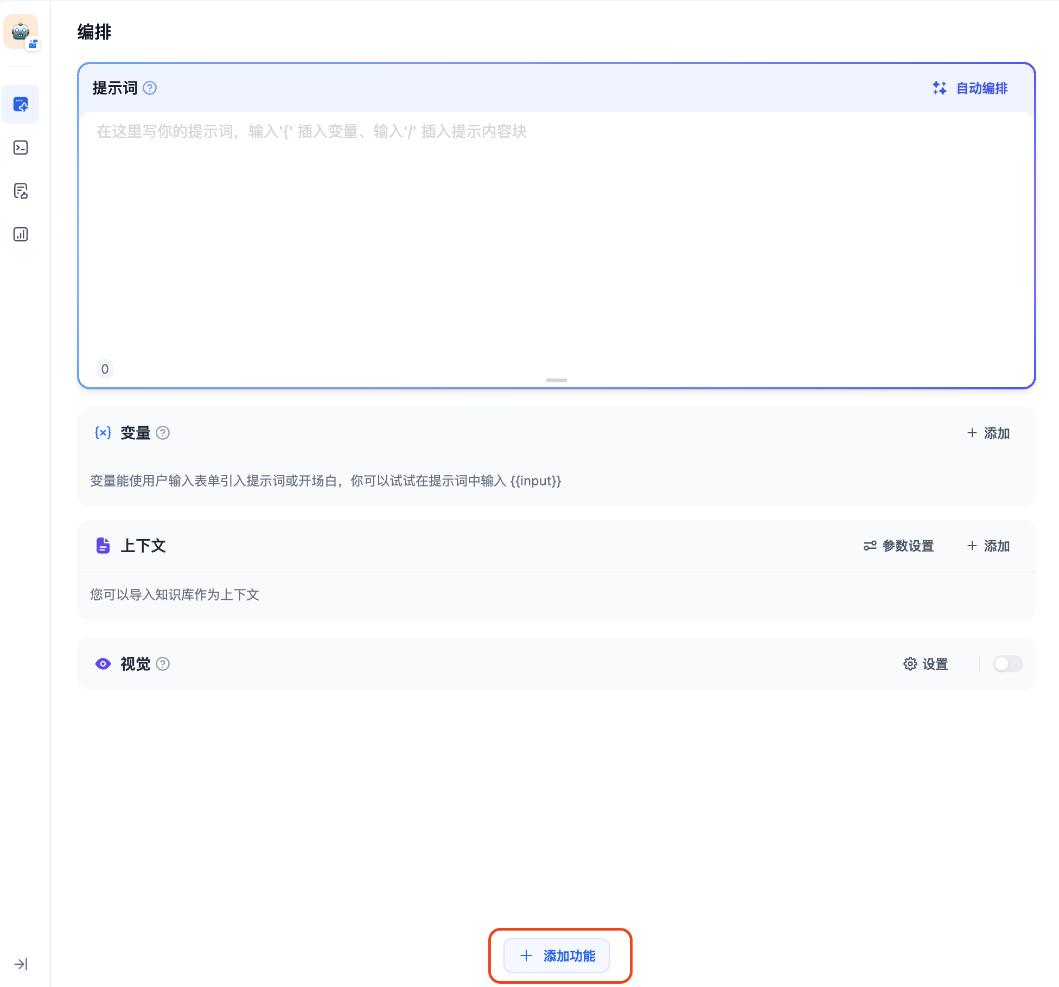Click the 自动编排 sparkle button

[970, 88]
